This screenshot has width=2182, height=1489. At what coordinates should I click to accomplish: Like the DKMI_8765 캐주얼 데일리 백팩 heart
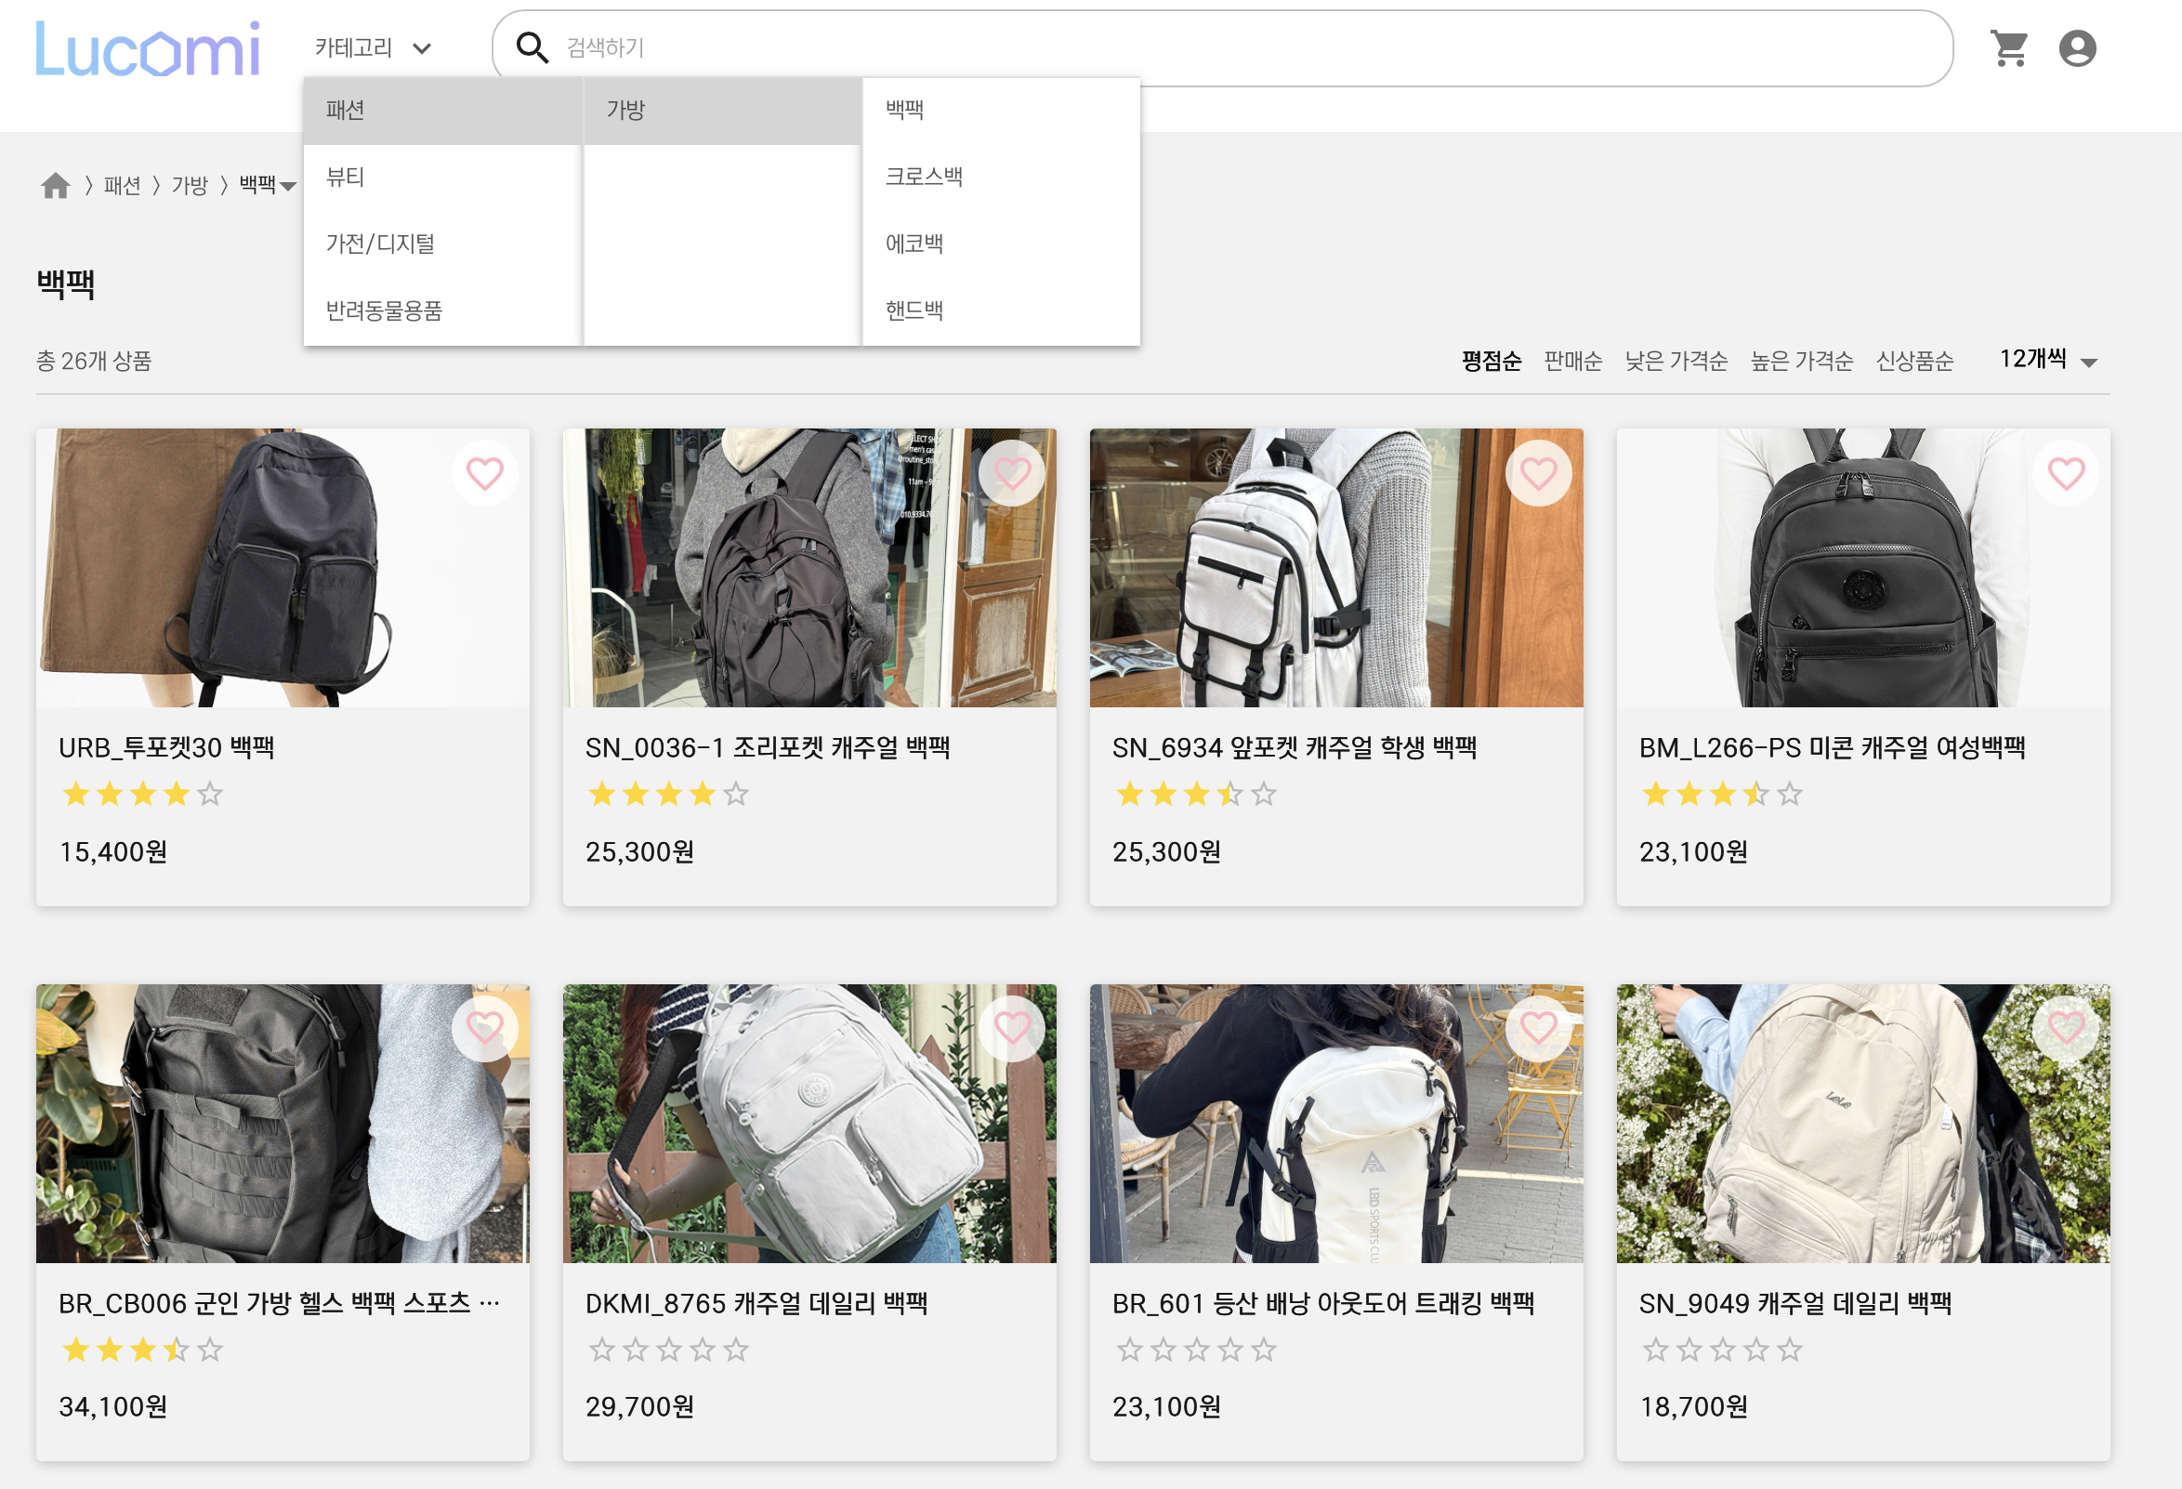click(x=1011, y=1028)
